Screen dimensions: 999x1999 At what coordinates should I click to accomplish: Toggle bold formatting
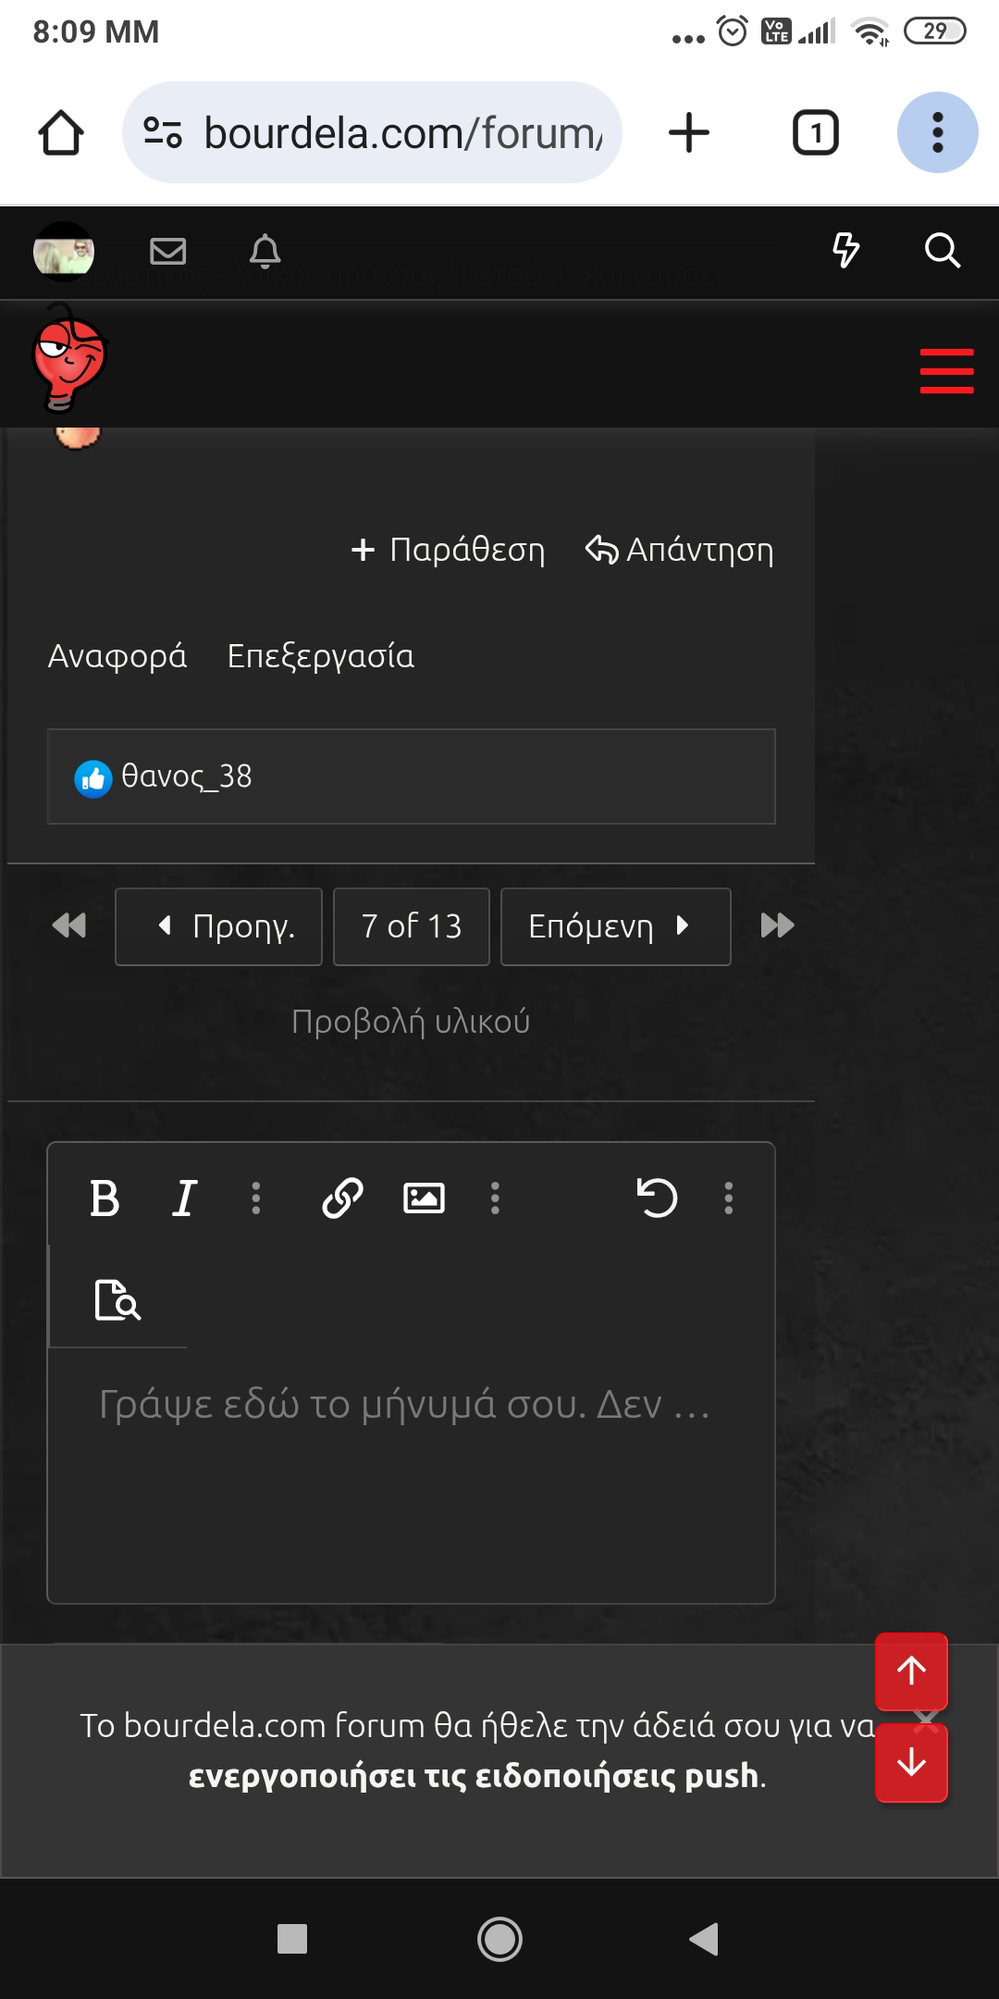[x=105, y=1198]
